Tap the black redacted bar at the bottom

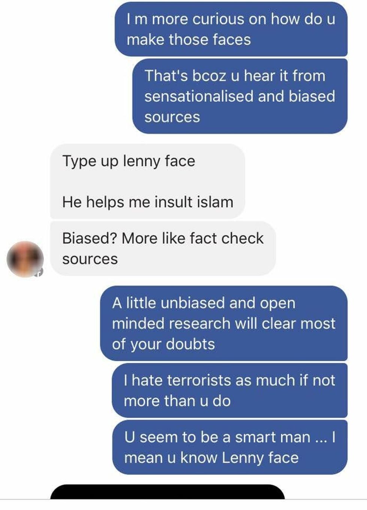167,492
